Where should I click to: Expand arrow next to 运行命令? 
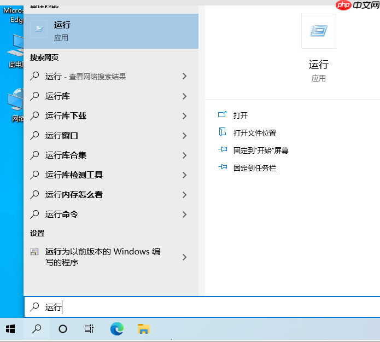(185, 214)
